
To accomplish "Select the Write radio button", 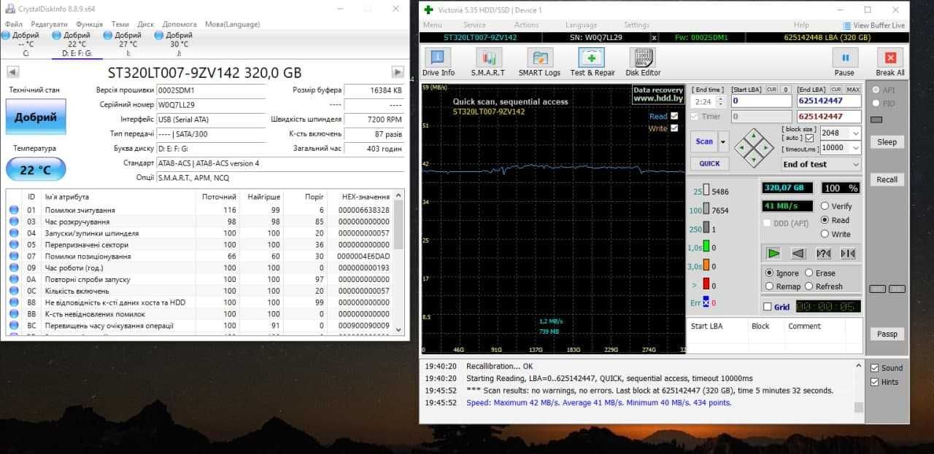I will click(825, 234).
